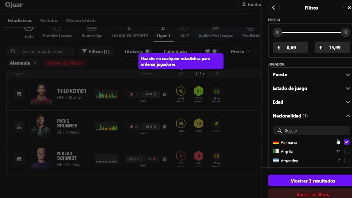The image size is (352, 198).
Task: Open the Calendario dropdown
Action: (178, 51)
